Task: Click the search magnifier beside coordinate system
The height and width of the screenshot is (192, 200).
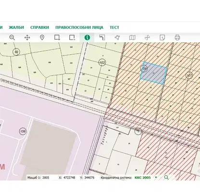Action: click(166, 178)
